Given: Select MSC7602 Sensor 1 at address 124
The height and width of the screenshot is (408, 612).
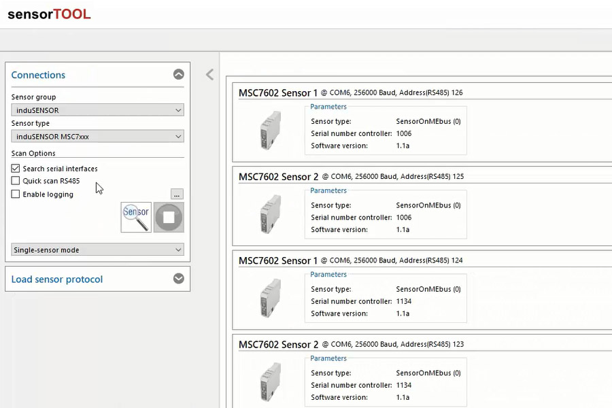Looking at the screenshot, I should coord(278,261).
